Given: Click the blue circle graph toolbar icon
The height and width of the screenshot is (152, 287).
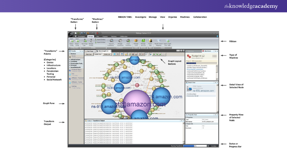Looking at the screenshot, I should point(114,54).
